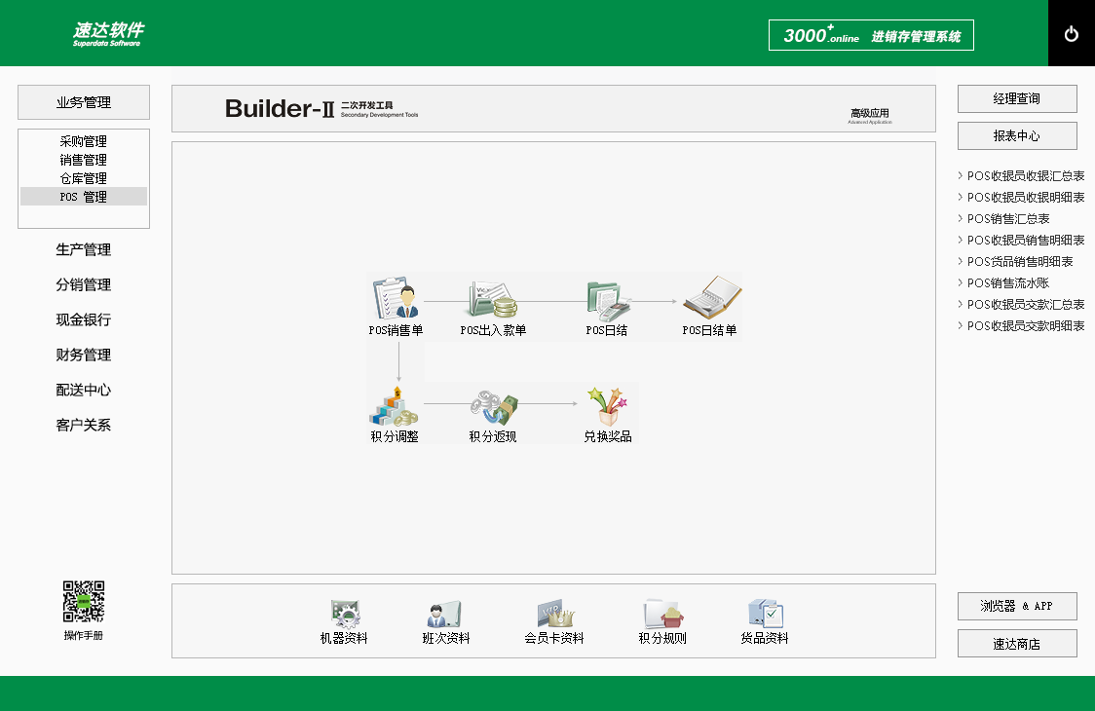Open the POS销售流水账 report link

pyautogui.click(x=1008, y=283)
